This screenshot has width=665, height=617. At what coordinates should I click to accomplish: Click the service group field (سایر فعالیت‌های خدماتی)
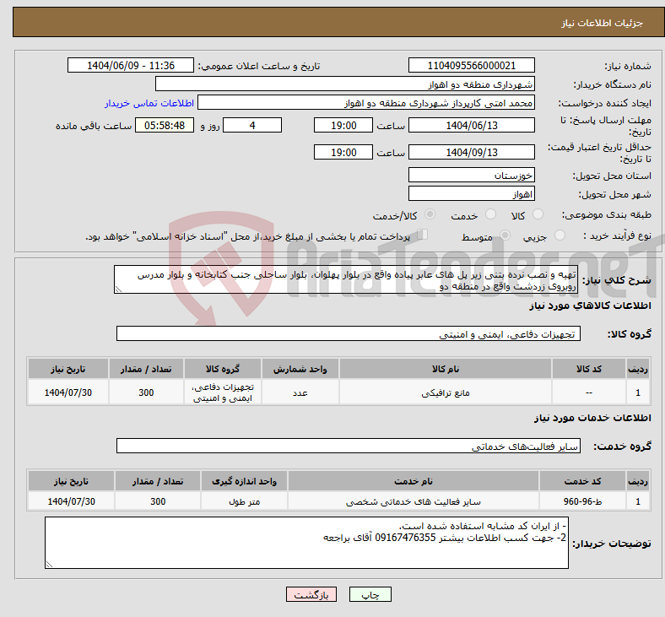pyautogui.click(x=347, y=446)
